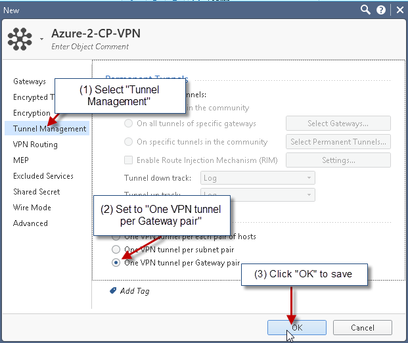
Task: Open the Encryption section
Action: tap(32, 113)
